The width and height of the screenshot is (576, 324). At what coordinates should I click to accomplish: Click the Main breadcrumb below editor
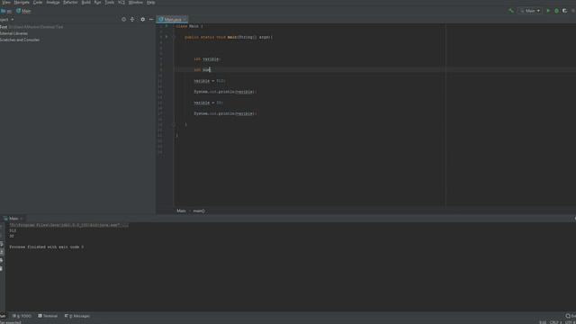click(x=181, y=211)
